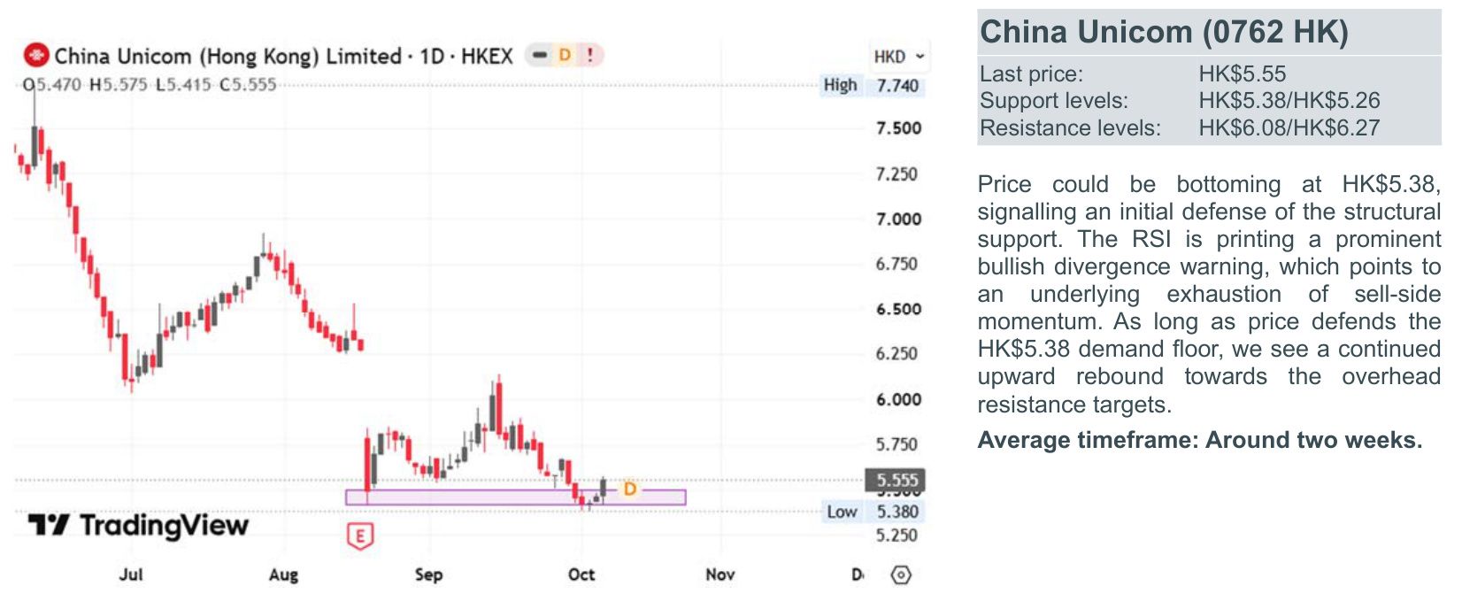
Task: Click the Average timeframe: Around two weeks line
Action: 1200,440
